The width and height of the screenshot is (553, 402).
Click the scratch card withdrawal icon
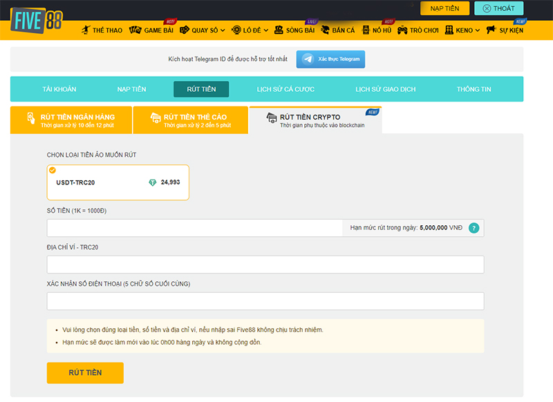[x=156, y=118]
